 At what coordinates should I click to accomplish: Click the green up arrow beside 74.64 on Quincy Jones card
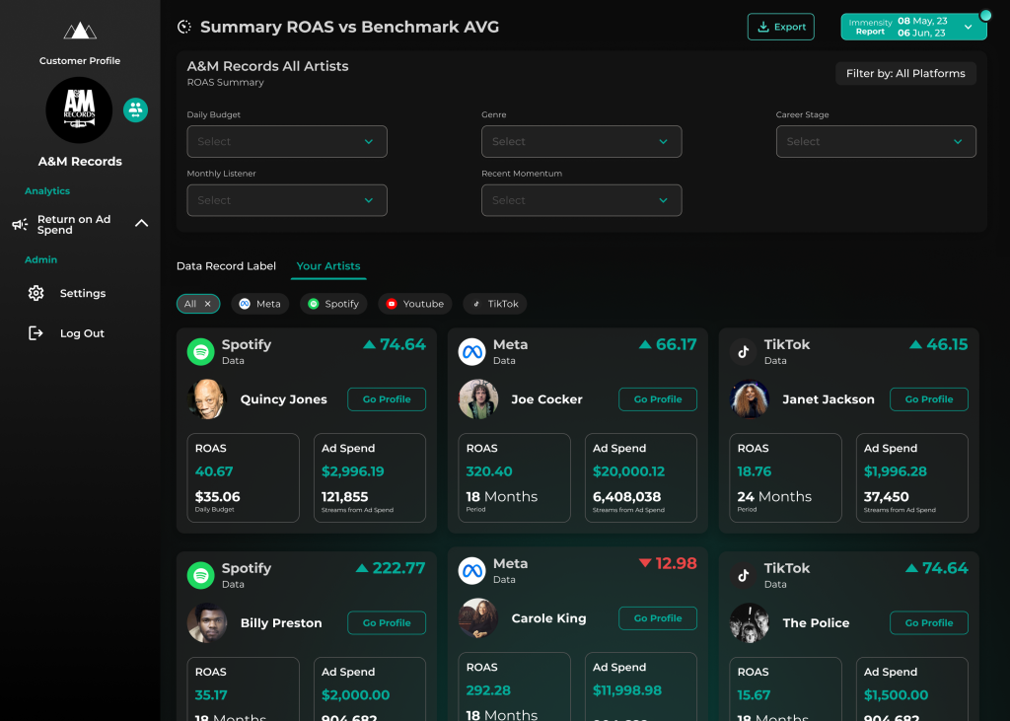tap(369, 344)
